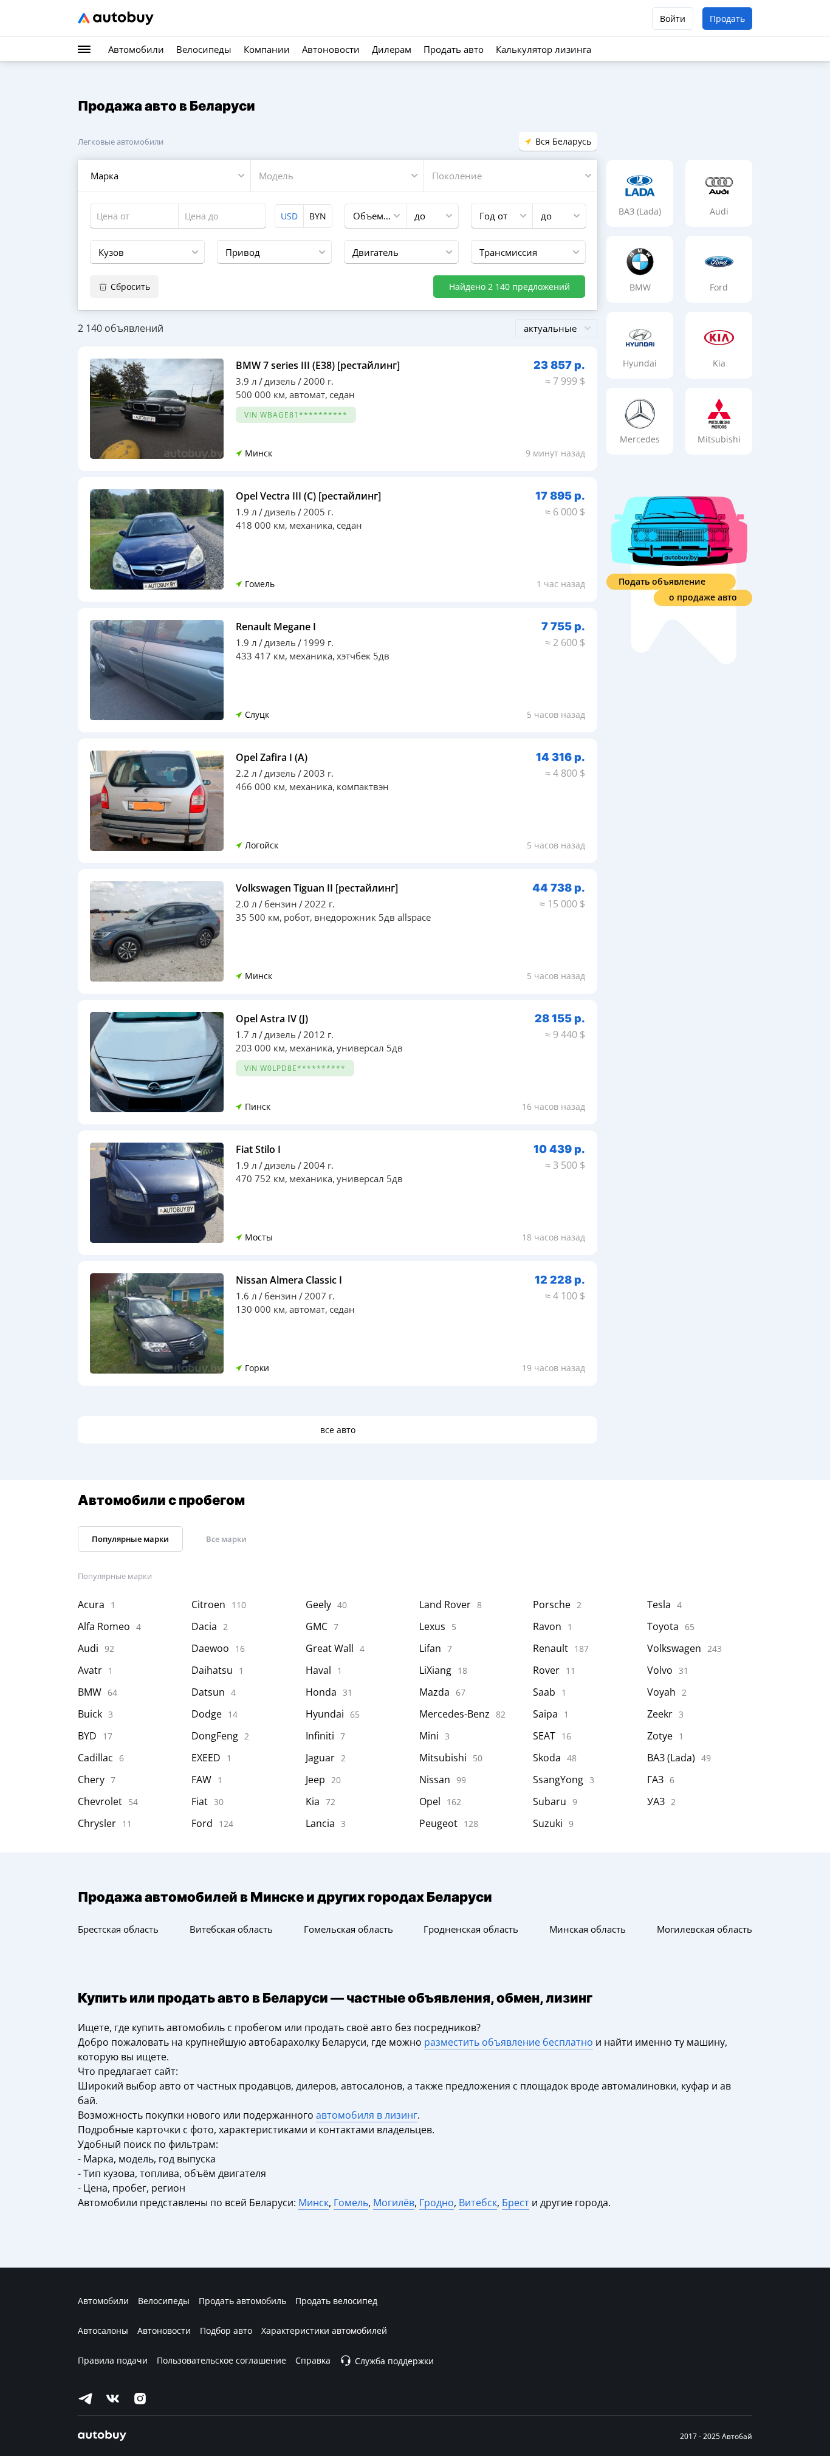Open the hamburger menu icon
830x2456 pixels.
tap(84, 50)
